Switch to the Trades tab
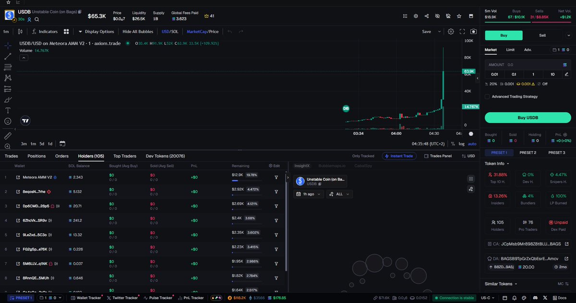Viewport: 576px width, 303px height. click(12, 156)
